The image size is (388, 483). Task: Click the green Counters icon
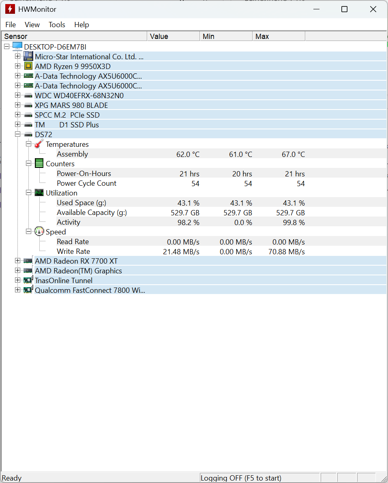coord(39,163)
